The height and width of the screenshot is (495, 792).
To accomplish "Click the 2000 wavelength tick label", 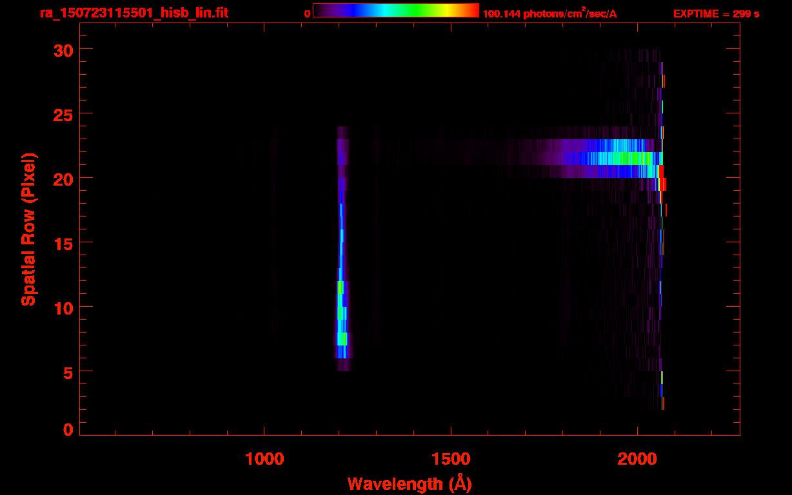I will coord(637,458).
